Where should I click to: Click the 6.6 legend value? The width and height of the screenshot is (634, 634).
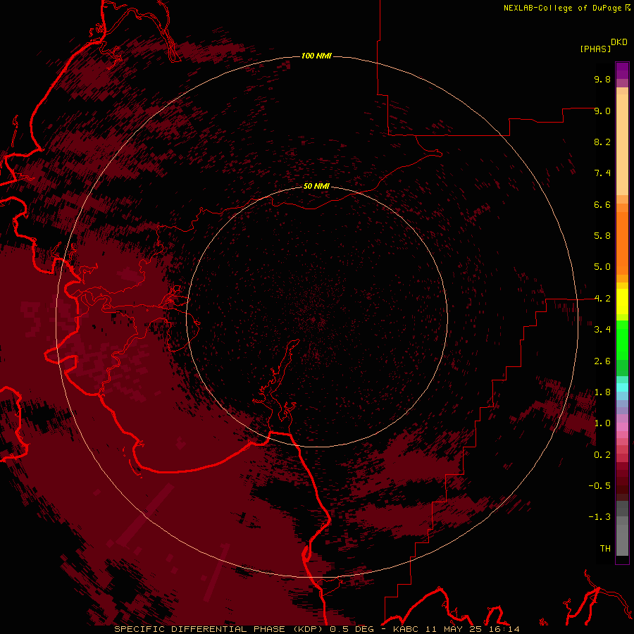(602, 204)
